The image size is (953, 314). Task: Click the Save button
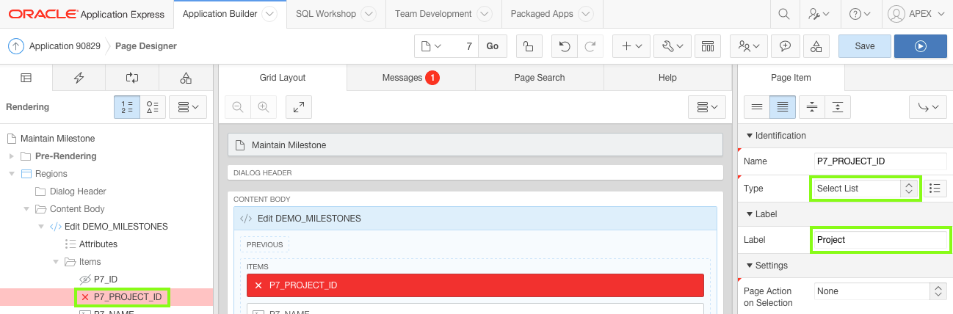pos(864,46)
